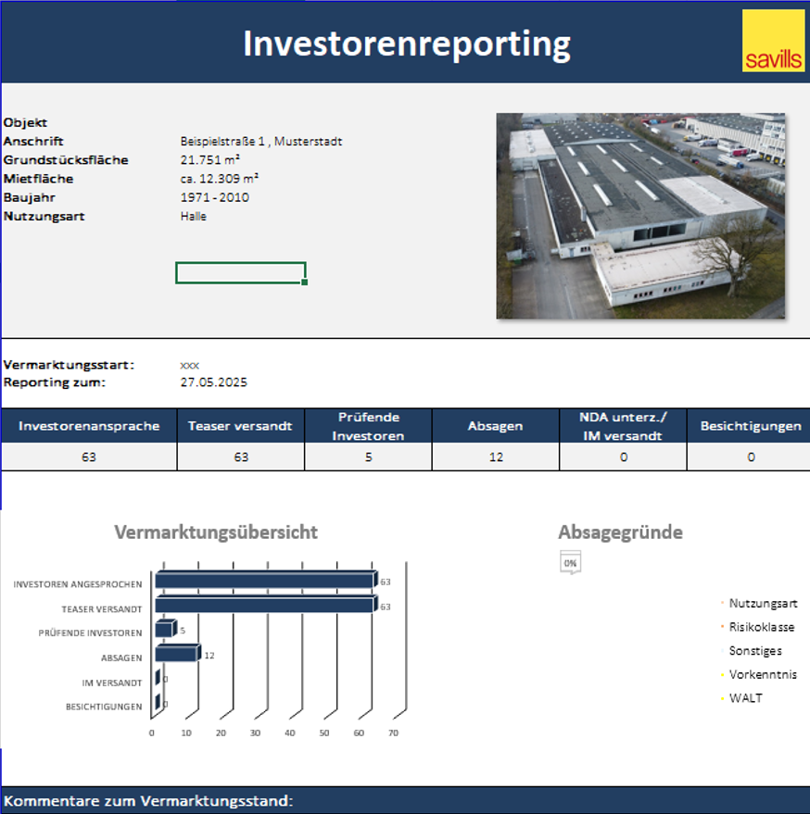Select the 'Investorenansprache' table header
Image resolution: width=810 pixels, height=814 pixels.
[89, 426]
